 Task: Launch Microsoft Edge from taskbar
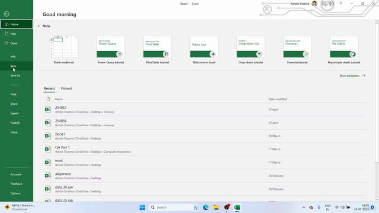[205, 208]
